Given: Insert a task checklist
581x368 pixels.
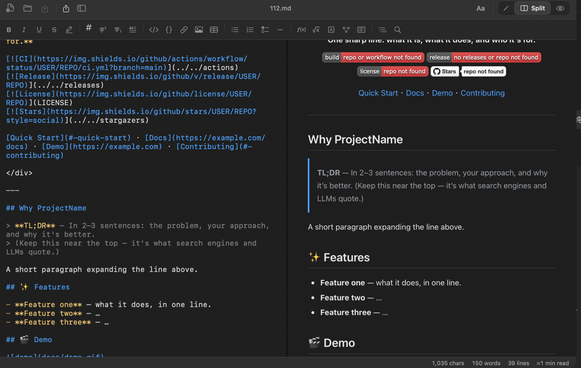Looking at the screenshot, I should [x=265, y=29].
